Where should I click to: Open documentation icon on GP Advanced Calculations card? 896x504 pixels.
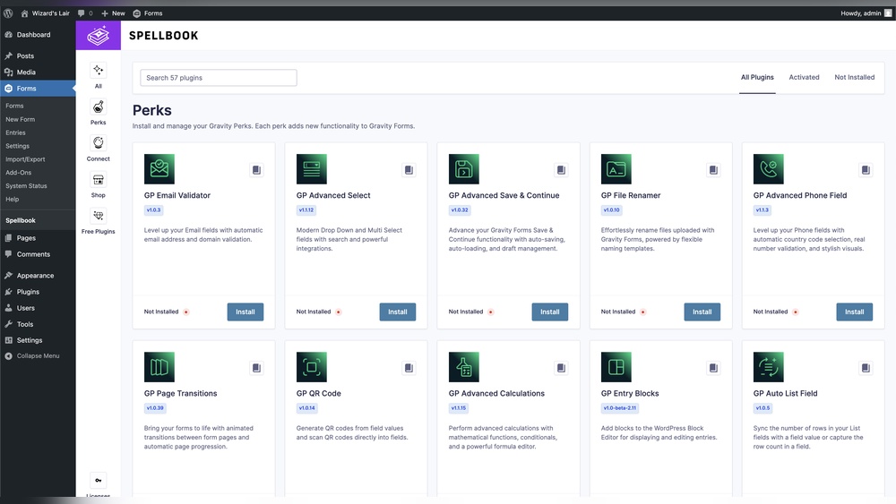561,368
